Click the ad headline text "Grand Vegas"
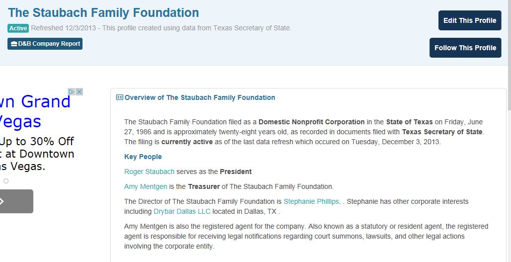511x262 pixels. [x=35, y=111]
